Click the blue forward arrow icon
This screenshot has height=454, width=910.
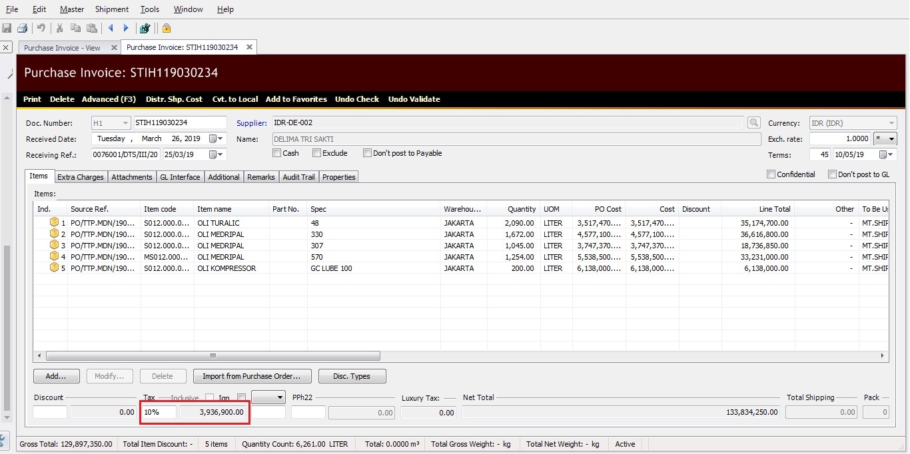[x=125, y=28]
